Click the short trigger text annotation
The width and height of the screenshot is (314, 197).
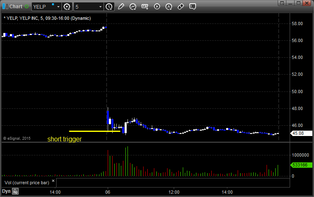pyautogui.click(x=64, y=139)
